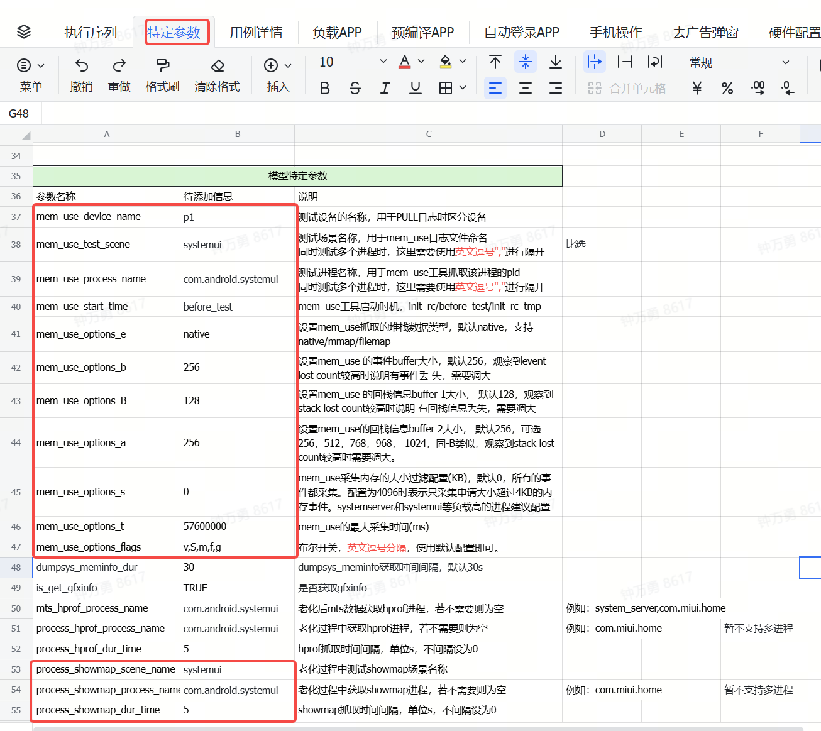Align text to top vertically
Screen dimensions: 821x731
495,62
